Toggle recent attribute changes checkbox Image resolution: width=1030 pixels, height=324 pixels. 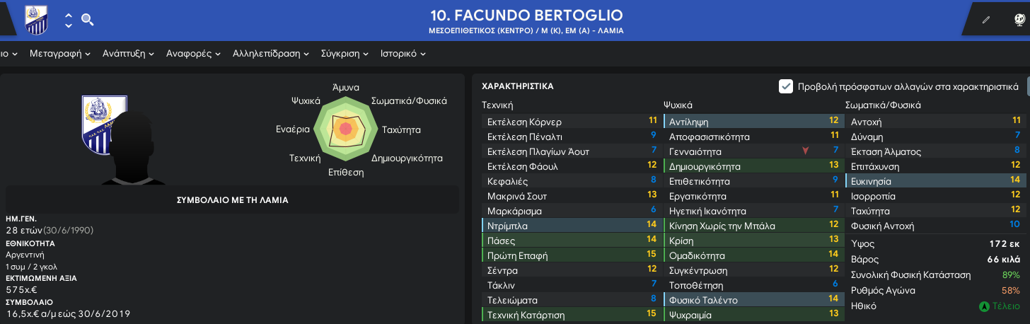[785, 86]
